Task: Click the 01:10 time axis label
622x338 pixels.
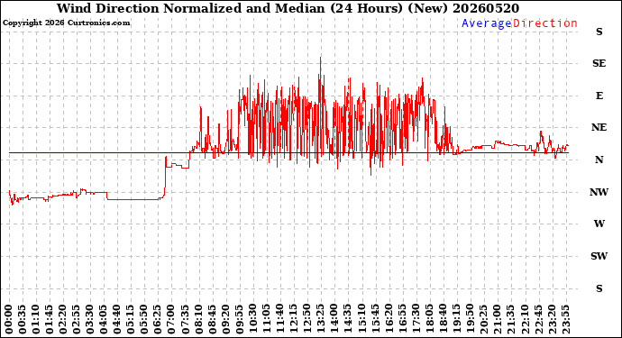Action: pyautogui.click(x=36, y=319)
